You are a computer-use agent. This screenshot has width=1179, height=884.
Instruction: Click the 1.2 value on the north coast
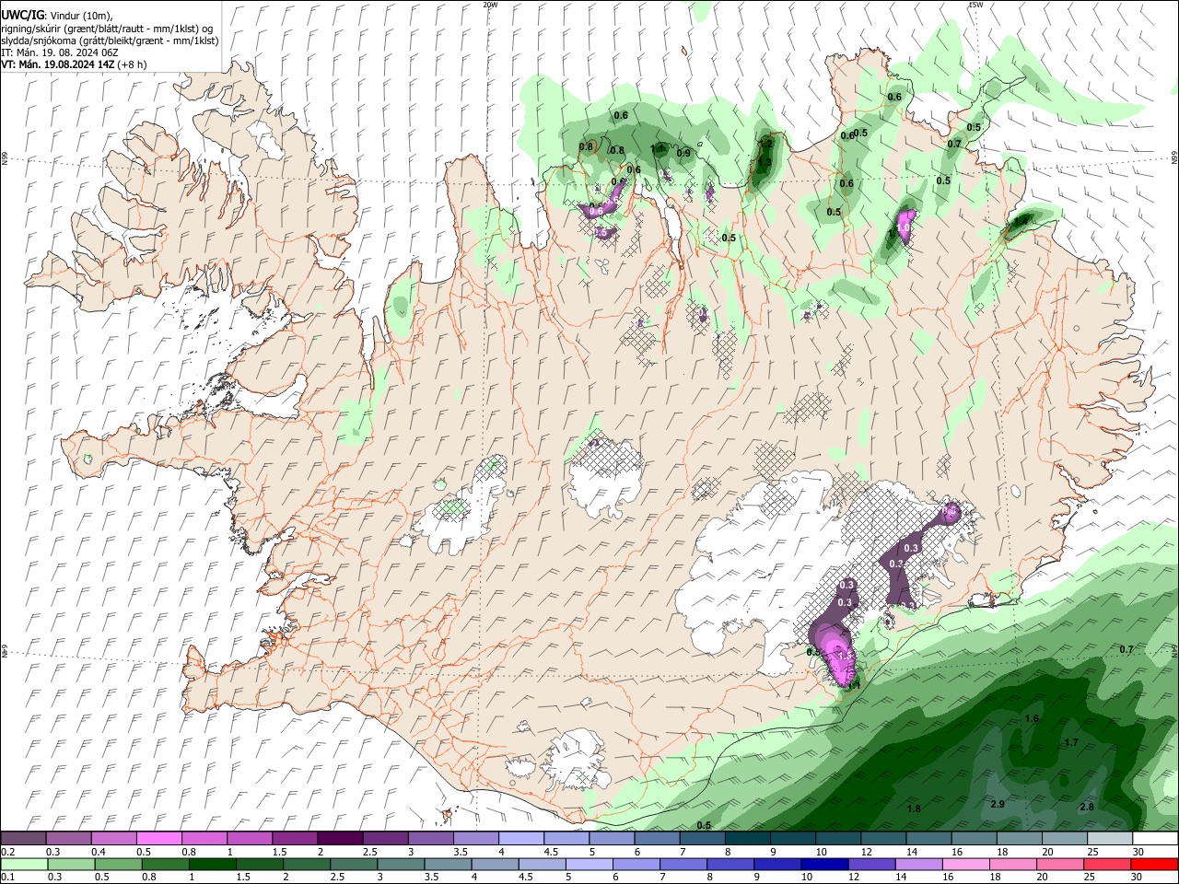click(x=765, y=144)
